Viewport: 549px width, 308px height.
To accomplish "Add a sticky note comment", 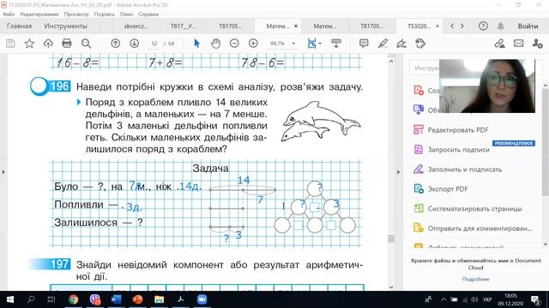I will 364,44.
